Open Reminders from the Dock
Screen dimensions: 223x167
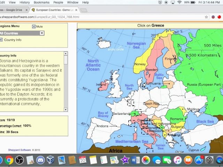(x=104, y=160)
